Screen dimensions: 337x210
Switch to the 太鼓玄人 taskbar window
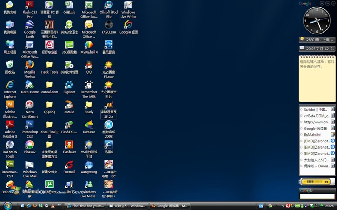(127, 206)
